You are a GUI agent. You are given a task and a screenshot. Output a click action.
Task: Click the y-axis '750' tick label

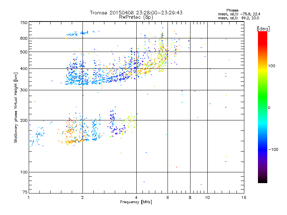point(24,23)
